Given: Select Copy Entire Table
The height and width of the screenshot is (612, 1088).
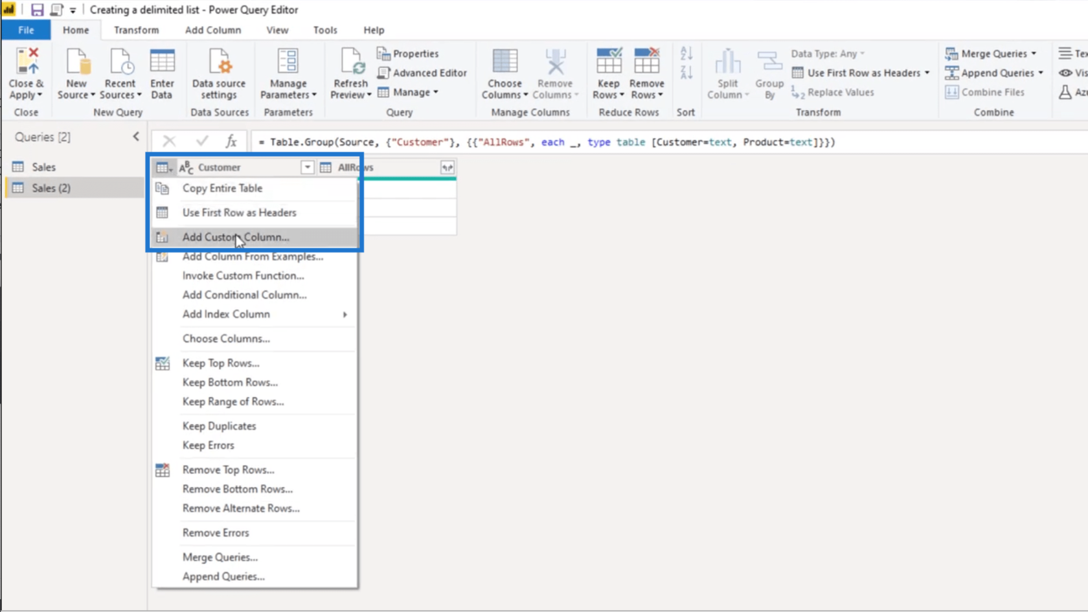Looking at the screenshot, I should (x=255, y=188).
